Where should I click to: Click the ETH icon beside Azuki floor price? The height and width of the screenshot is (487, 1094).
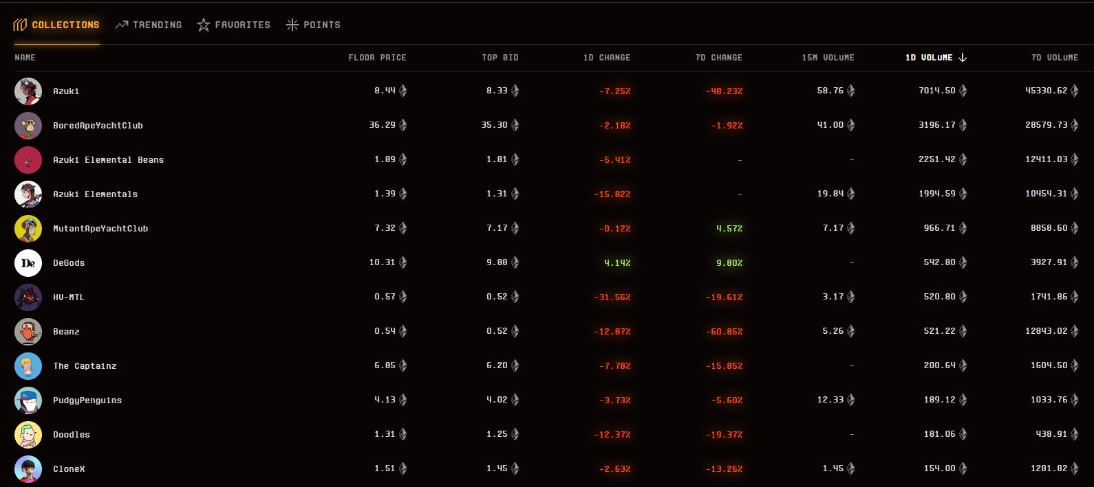coord(403,91)
